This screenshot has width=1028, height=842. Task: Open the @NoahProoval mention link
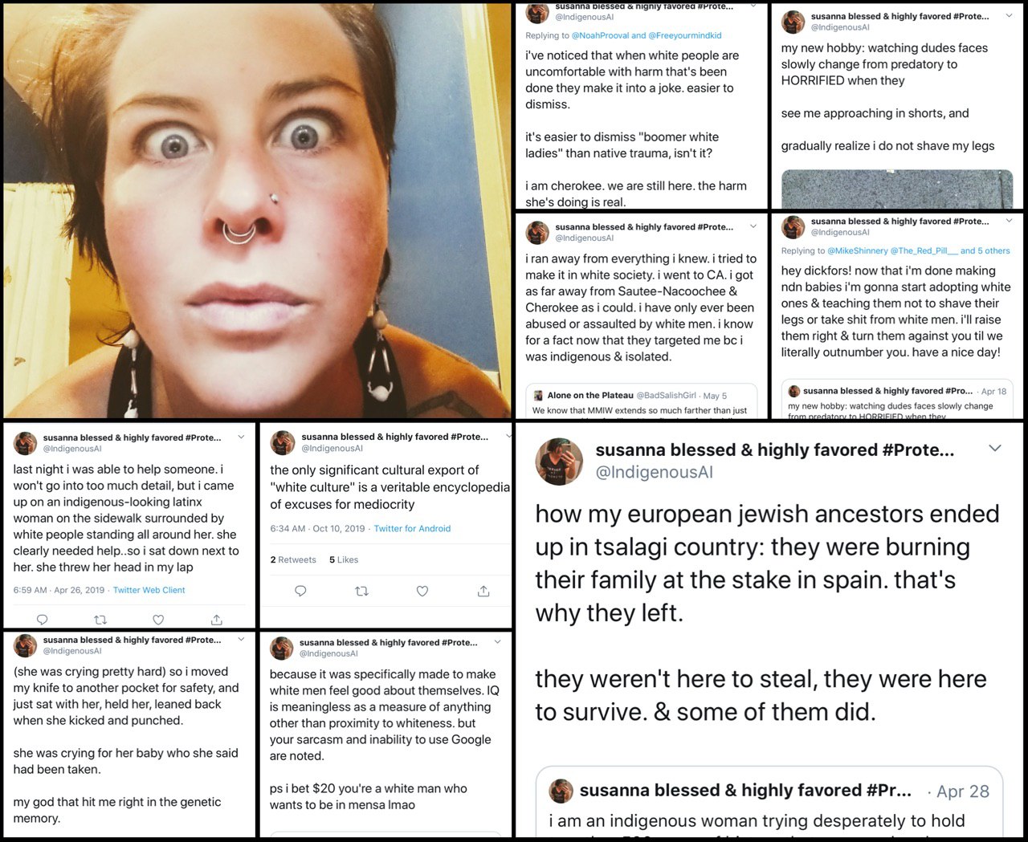point(600,35)
